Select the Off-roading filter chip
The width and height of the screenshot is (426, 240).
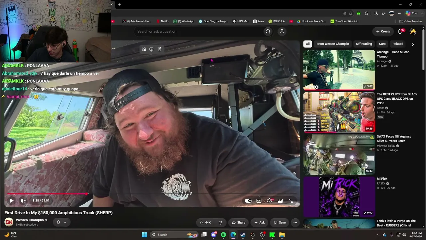(364, 44)
